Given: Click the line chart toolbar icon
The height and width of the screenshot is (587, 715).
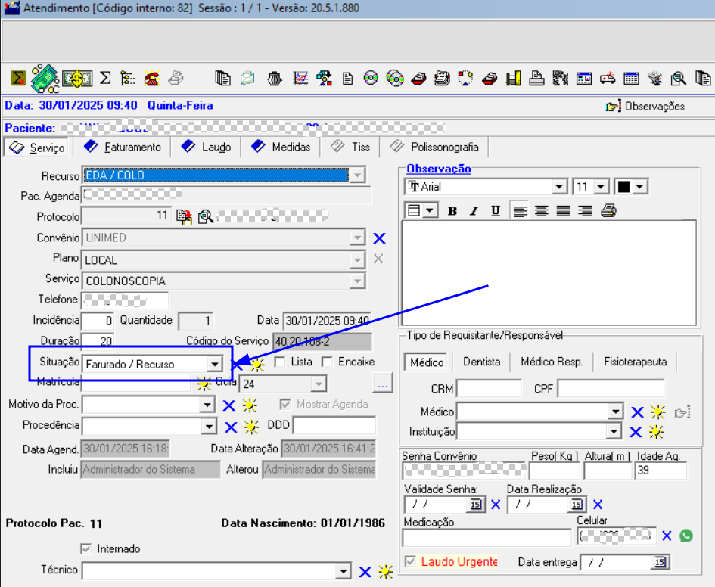Looking at the screenshot, I should 300,79.
